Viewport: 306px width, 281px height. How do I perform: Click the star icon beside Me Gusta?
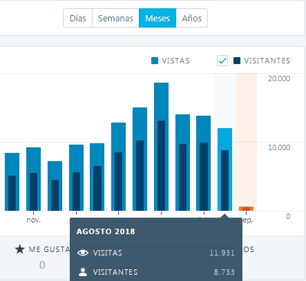point(20,249)
